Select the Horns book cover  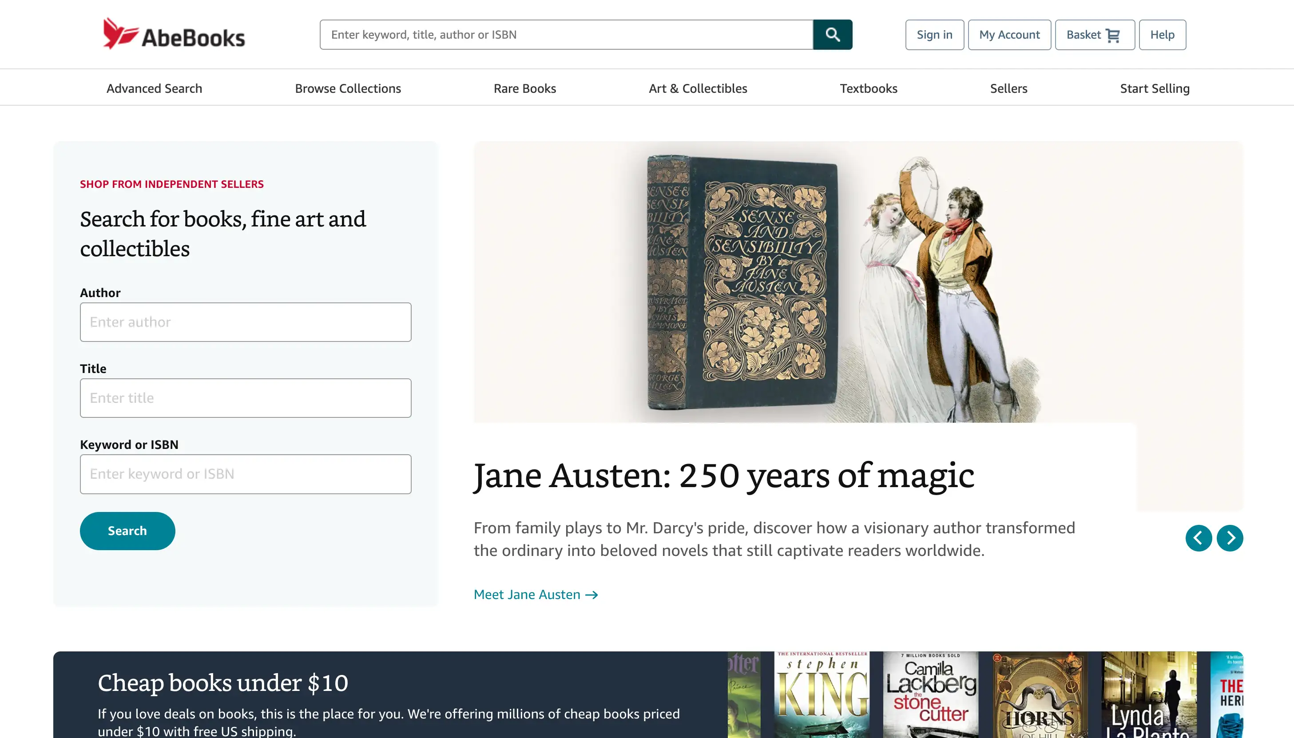[1040, 694]
